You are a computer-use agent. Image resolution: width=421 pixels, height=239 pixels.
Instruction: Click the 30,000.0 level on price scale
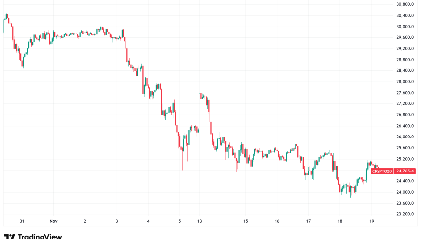pos(405,27)
